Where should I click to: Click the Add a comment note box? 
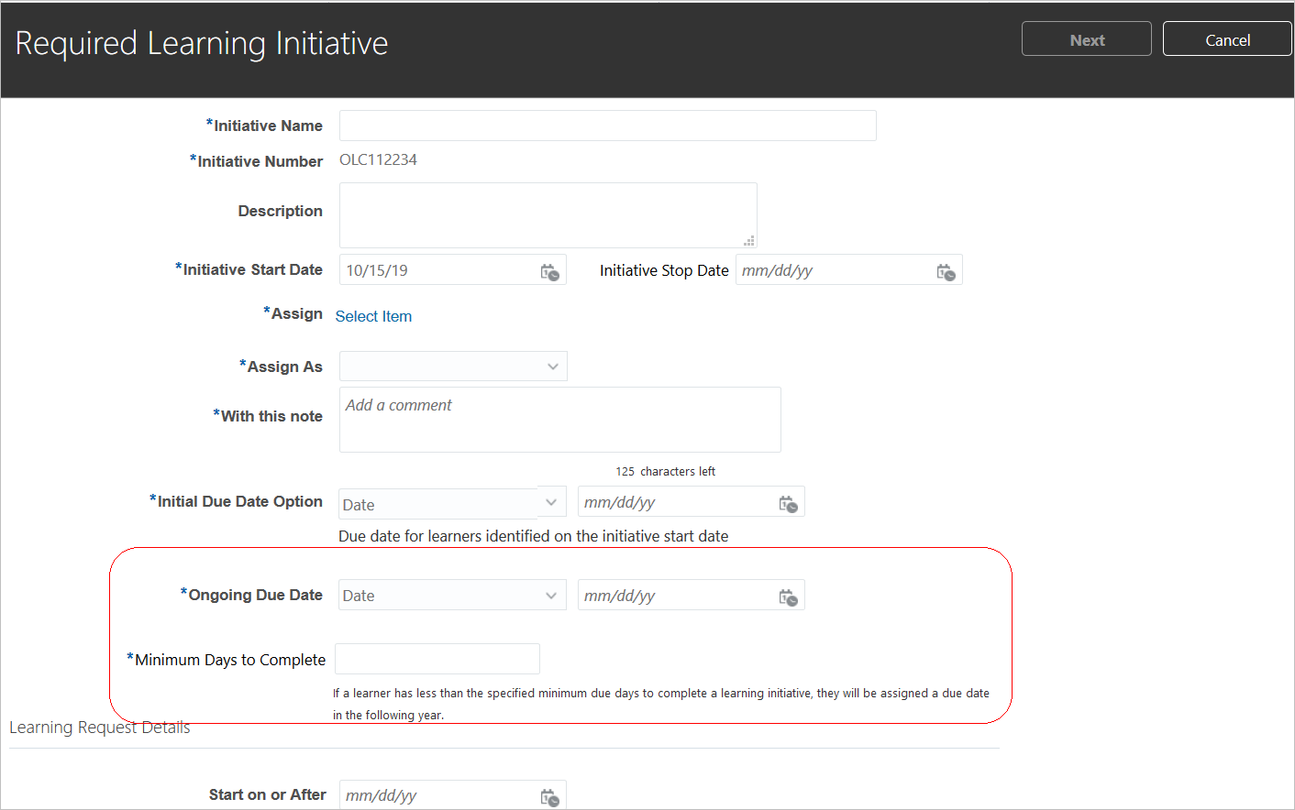[559, 420]
